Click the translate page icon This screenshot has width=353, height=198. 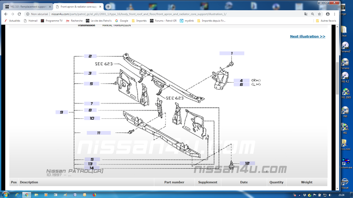[x=306, y=14]
